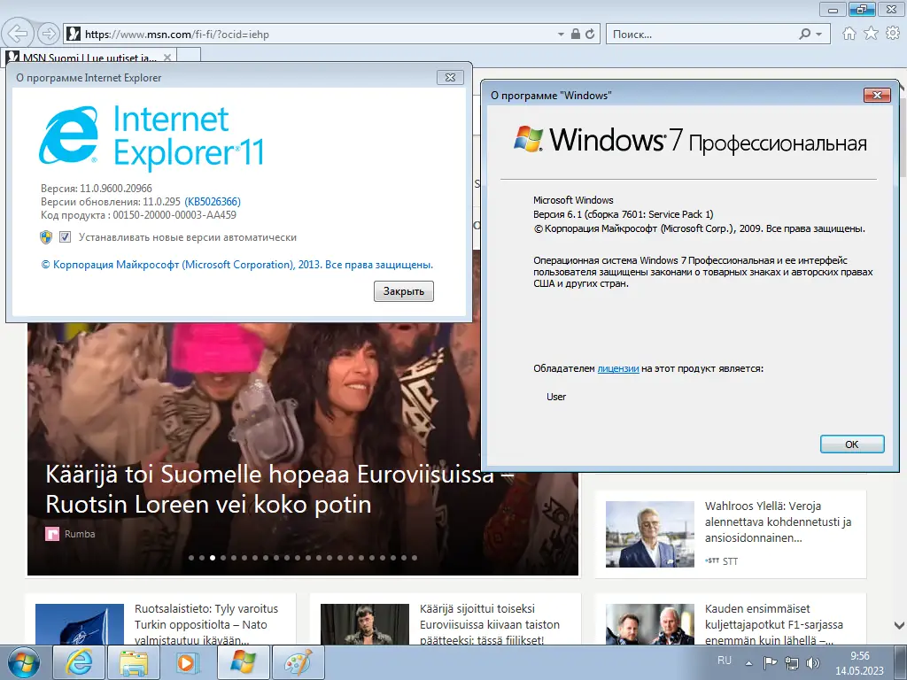Open Windows Explorer folder taskbar icon
Image resolution: width=907 pixels, height=680 pixels.
(135, 662)
